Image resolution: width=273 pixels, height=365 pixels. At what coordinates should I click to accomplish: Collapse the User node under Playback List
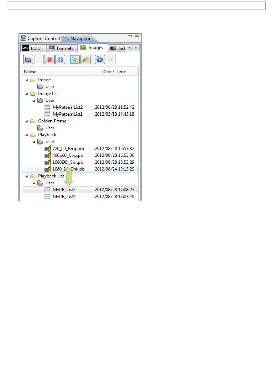(x=34, y=183)
